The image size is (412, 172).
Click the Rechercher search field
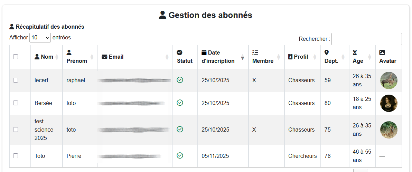click(366, 39)
